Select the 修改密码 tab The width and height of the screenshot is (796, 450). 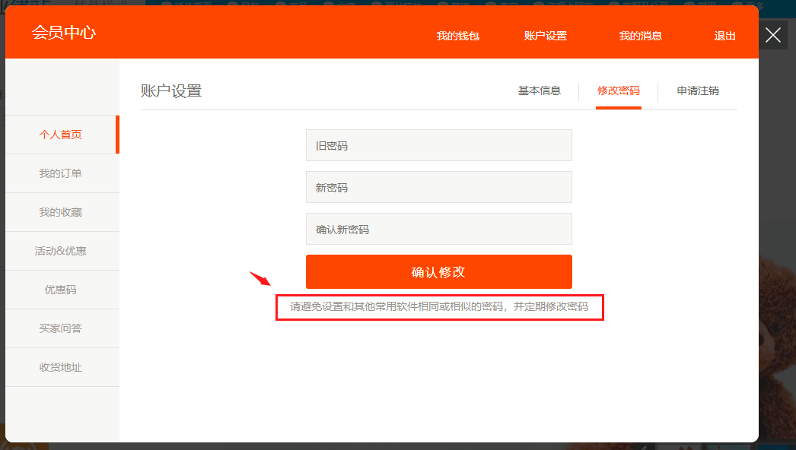coord(618,90)
